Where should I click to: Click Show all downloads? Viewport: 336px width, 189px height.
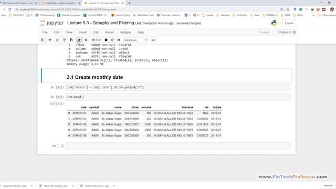(x=328, y=185)
